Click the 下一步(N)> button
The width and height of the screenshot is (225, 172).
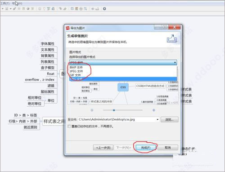tap(123, 148)
